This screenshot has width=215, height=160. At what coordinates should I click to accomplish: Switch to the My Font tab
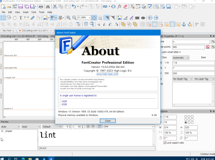[7, 31]
